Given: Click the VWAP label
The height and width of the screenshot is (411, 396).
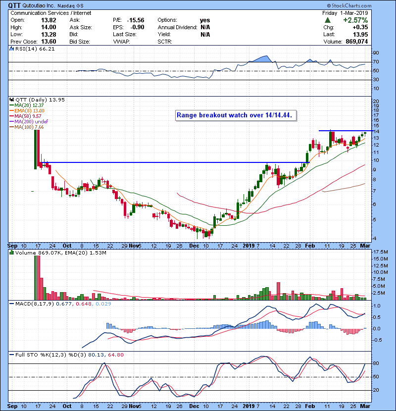Looking at the screenshot, I should (x=121, y=42).
